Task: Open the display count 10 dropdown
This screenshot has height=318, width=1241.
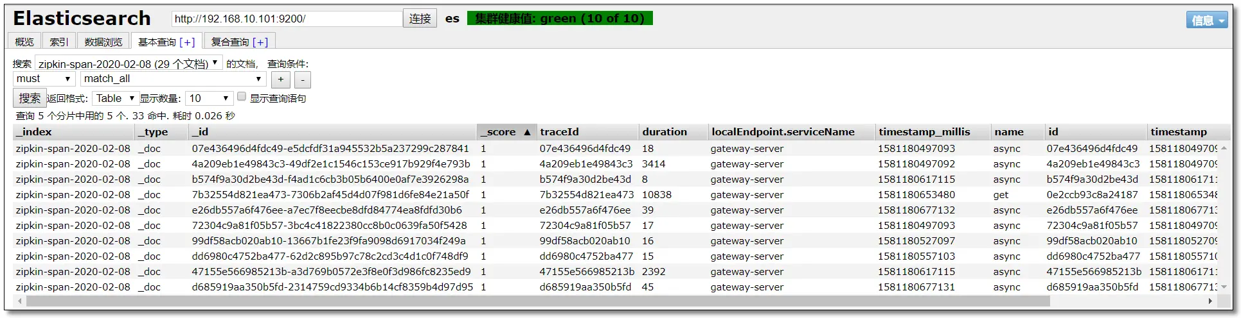Action: tap(209, 98)
